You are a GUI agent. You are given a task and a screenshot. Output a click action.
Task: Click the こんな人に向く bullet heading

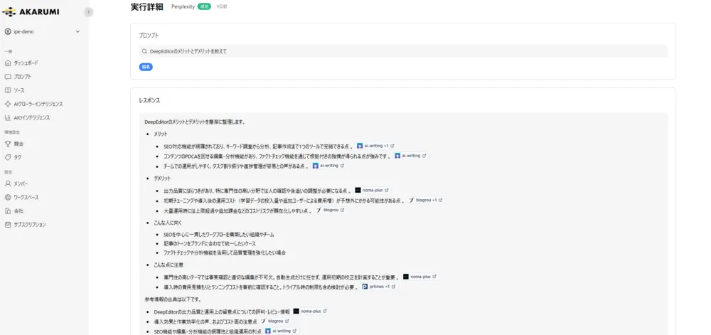[169, 223]
